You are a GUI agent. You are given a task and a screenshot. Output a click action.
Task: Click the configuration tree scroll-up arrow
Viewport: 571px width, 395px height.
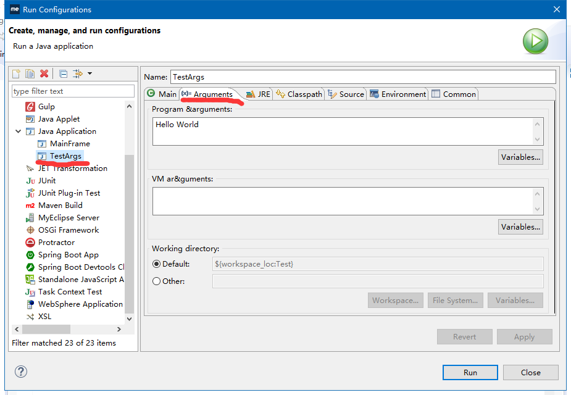tap(129, 106)
